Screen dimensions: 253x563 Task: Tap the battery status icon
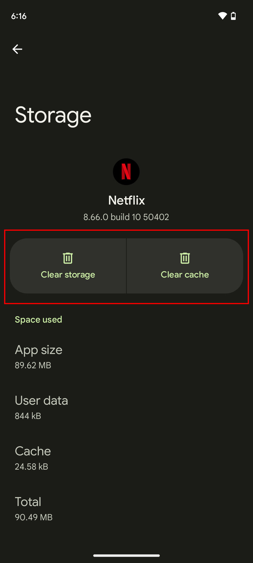pyautogui.click(x=233, y=16)
